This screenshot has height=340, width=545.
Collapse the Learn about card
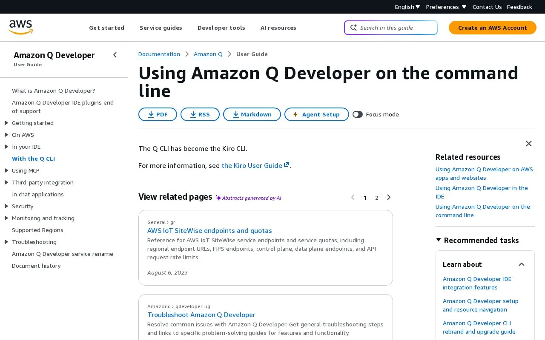click(522, 264)
